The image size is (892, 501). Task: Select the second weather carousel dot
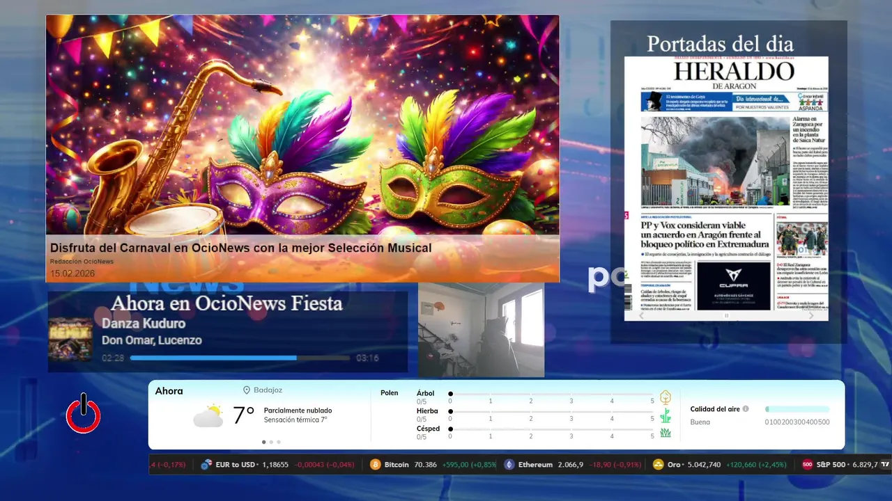271,442
